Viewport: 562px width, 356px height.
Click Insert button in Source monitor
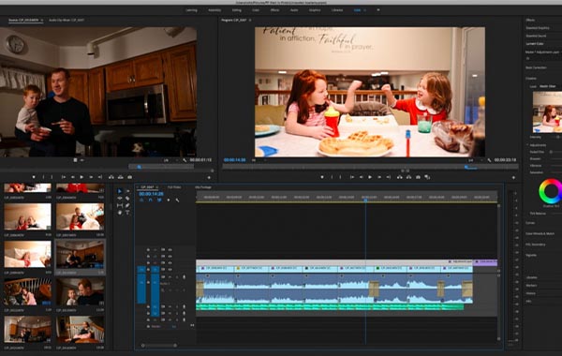(x=111, y=177)
